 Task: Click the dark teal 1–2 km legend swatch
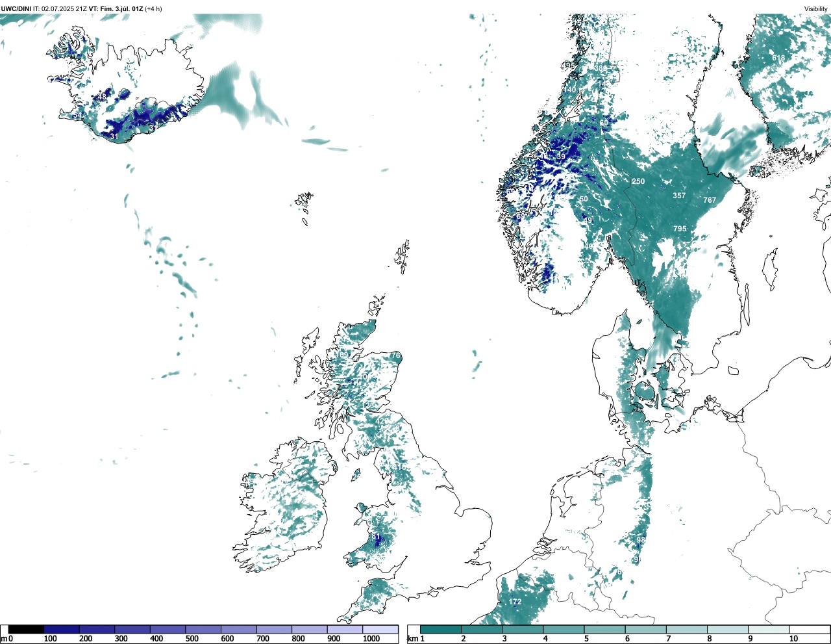click(x=441, y=629)
